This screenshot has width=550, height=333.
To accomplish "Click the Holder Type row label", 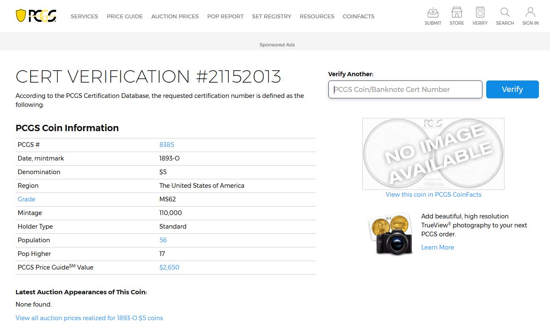I will coord(35,227).
